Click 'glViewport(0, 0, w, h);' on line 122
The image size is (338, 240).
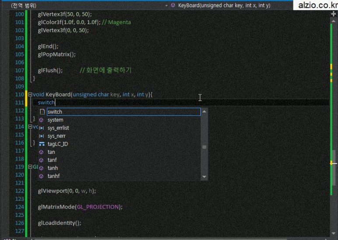click(67, 191)
